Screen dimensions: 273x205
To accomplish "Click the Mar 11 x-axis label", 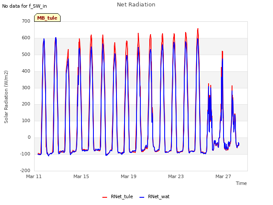I will tap(34, 176).
